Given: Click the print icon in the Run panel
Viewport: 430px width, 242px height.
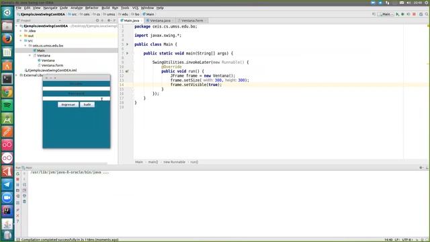Looking at the screenshot, I should point(24,196).
